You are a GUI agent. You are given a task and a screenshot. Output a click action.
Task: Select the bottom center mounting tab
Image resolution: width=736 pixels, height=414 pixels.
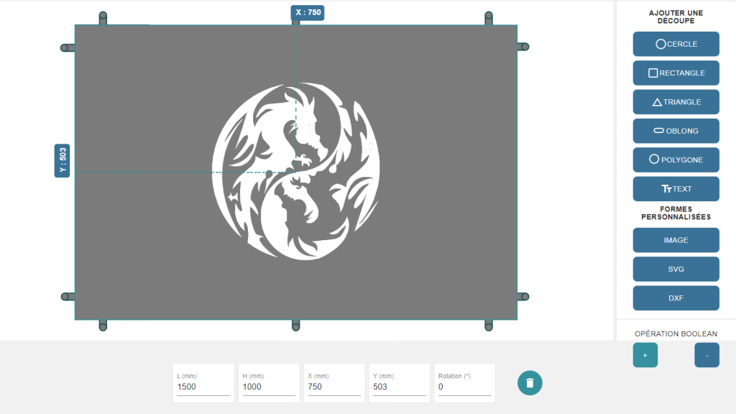pyautogui.click(x=295, y=326)
